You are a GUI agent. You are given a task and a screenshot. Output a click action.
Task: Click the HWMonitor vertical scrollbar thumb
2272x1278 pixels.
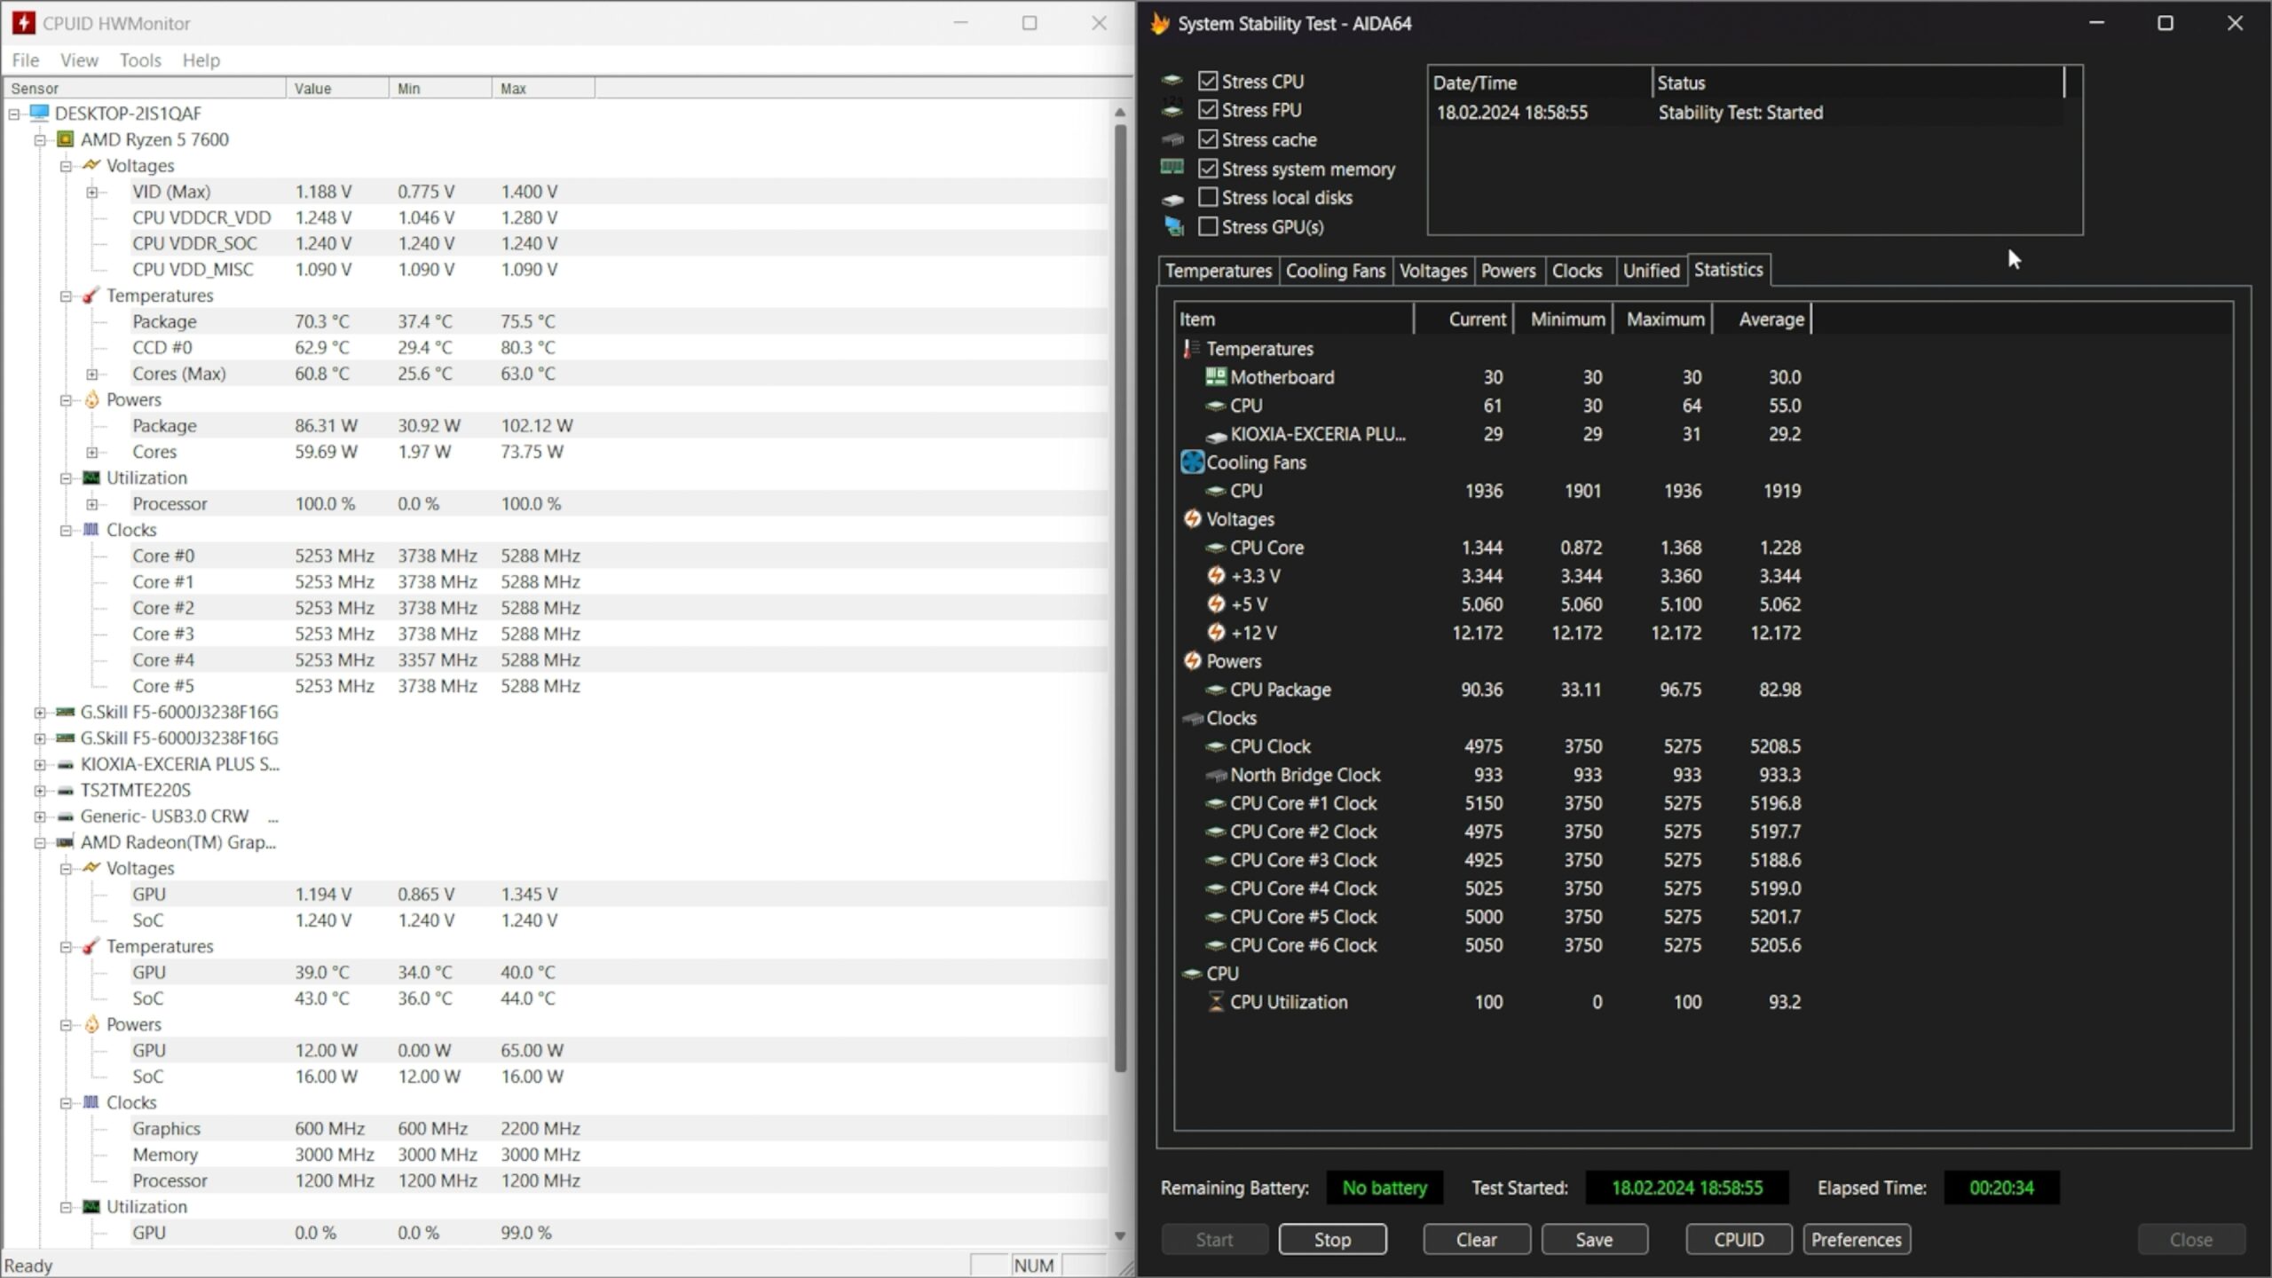pos(1120,598)
